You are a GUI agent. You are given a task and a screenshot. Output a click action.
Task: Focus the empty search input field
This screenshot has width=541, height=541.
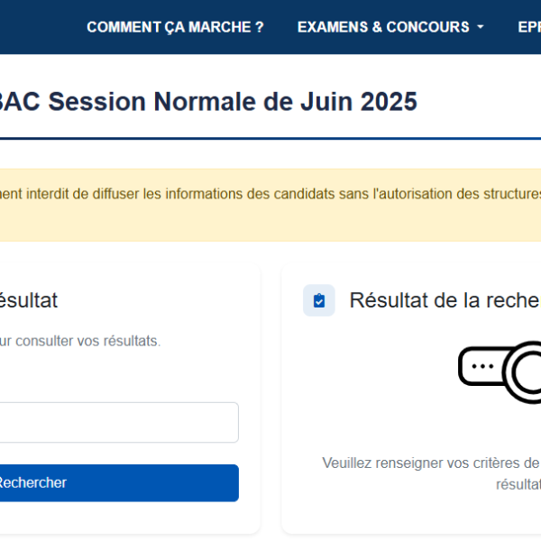click(x=119, y=422)
